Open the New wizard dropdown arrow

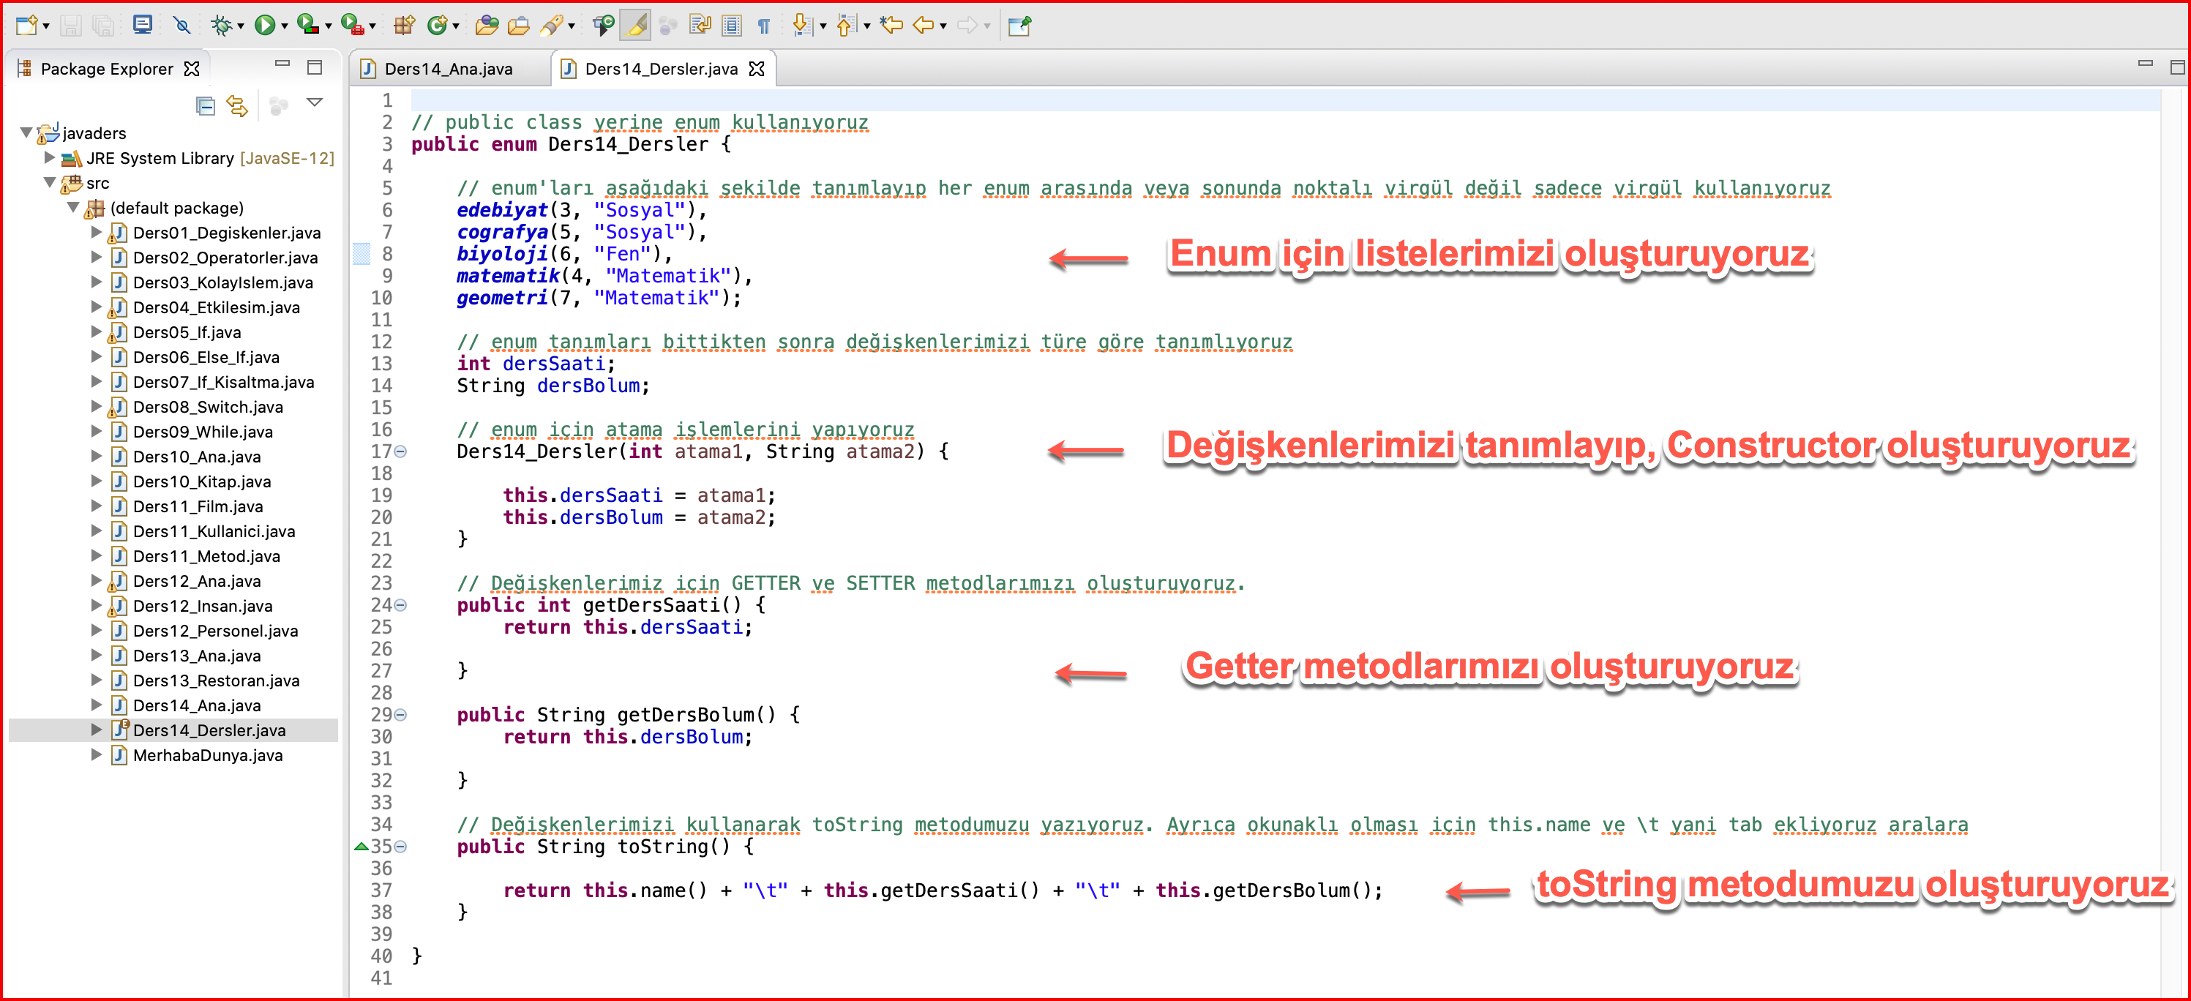point(46,26)
